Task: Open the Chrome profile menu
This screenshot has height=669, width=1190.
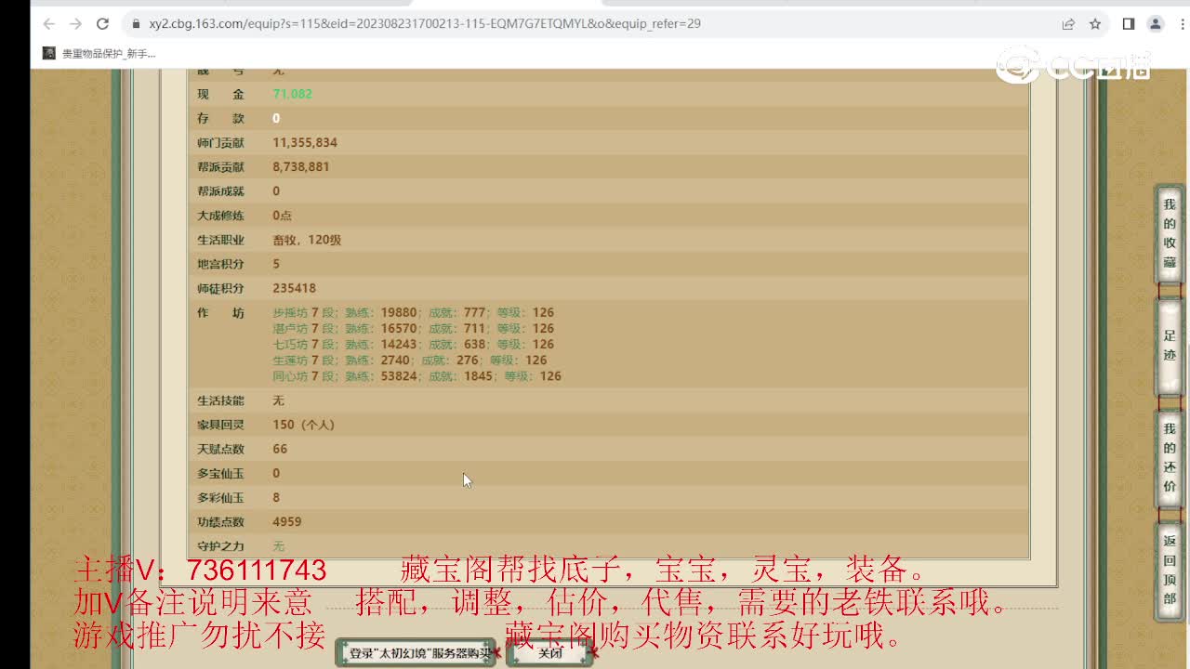Action: pyautogui.click(x=1156, y=24)
